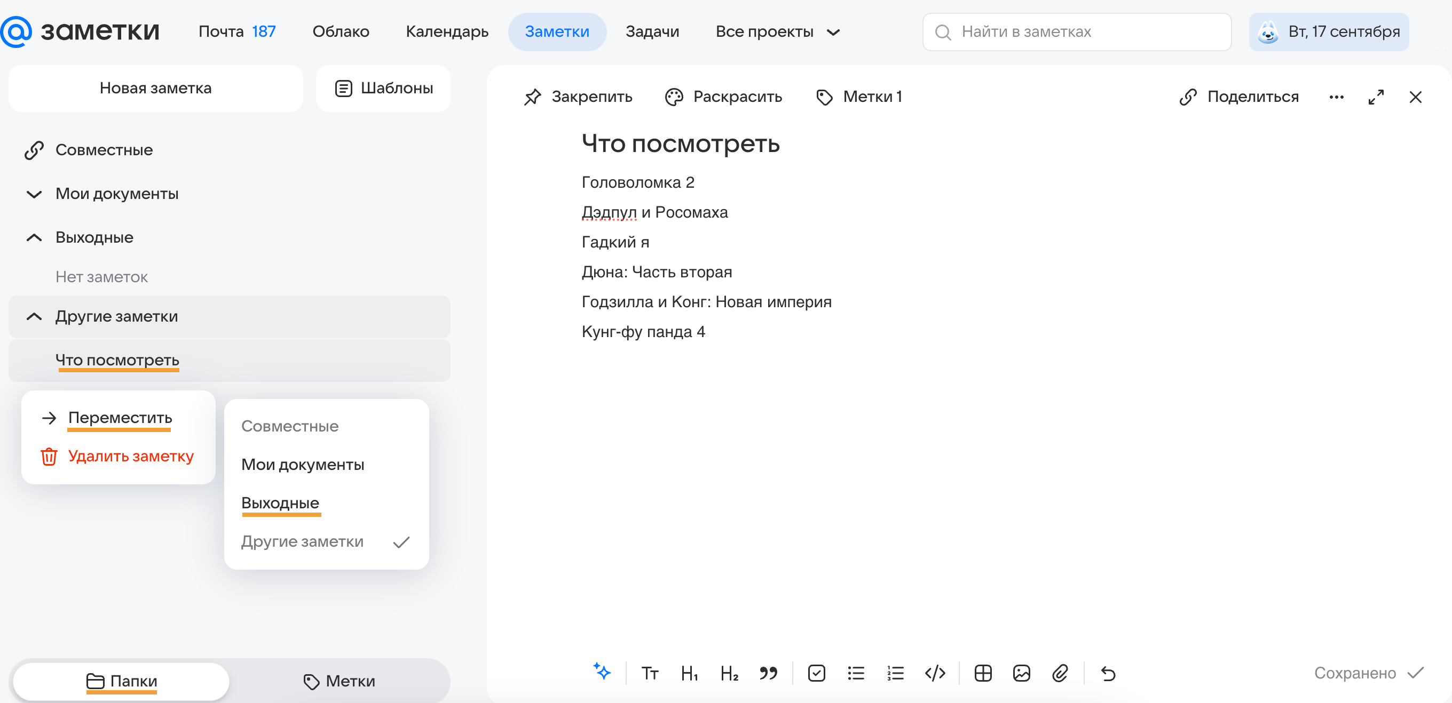Select the Что посмотреть note in sidebar
The image size is (1452, 703).
coord(230,361)
